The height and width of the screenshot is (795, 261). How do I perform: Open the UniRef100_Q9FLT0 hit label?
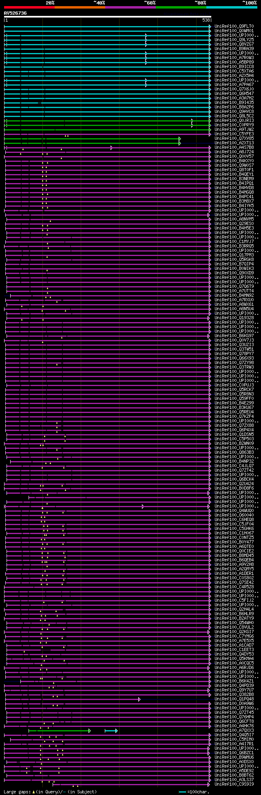[x=234, y=26]
